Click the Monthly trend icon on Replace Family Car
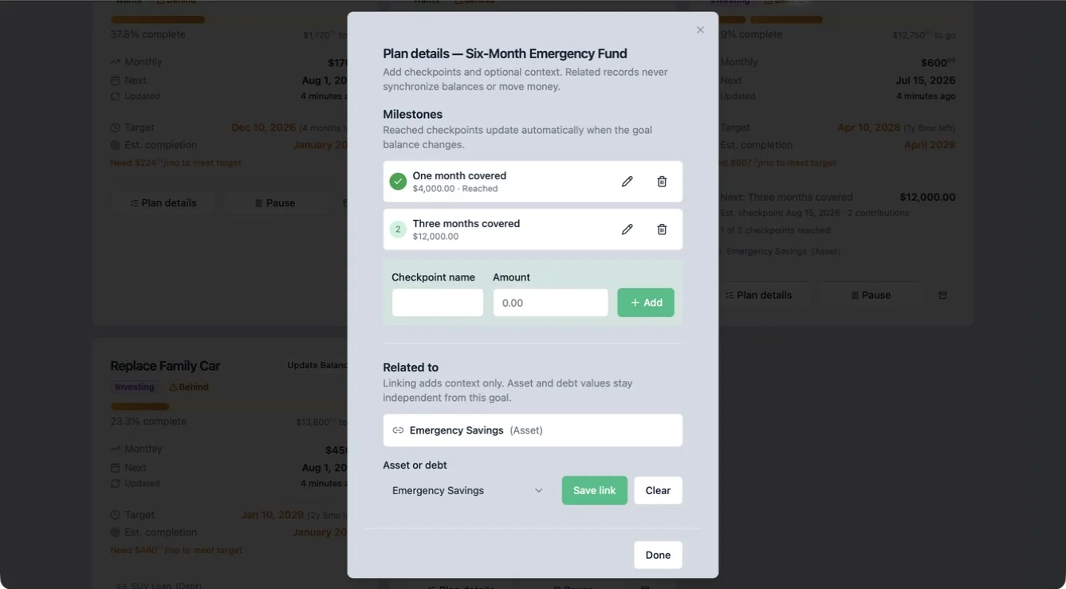Viewport: 1066px width, 589px height. (x=116, y=450)
